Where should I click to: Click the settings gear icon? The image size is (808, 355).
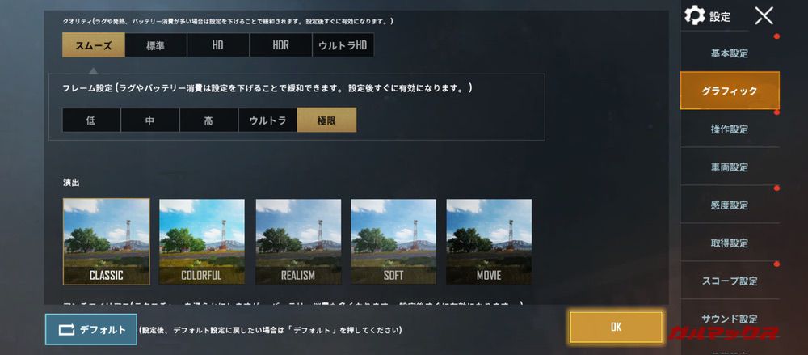point(695,15)
